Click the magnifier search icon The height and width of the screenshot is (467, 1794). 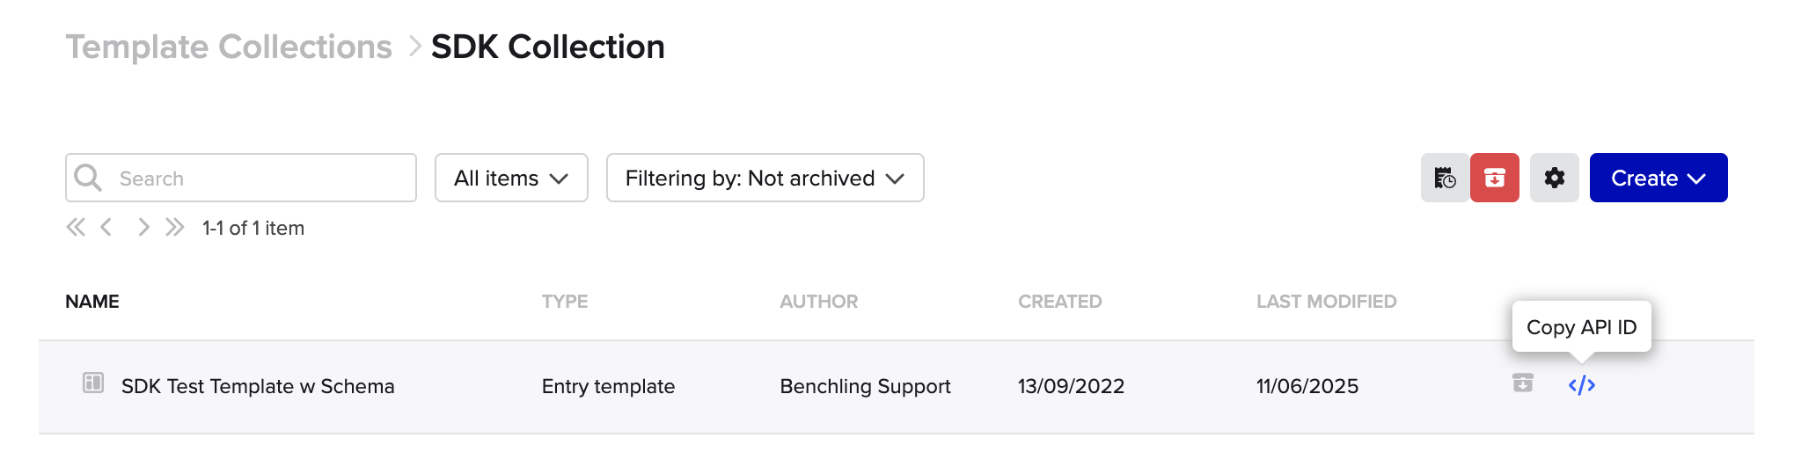click(x=88, y=178)
